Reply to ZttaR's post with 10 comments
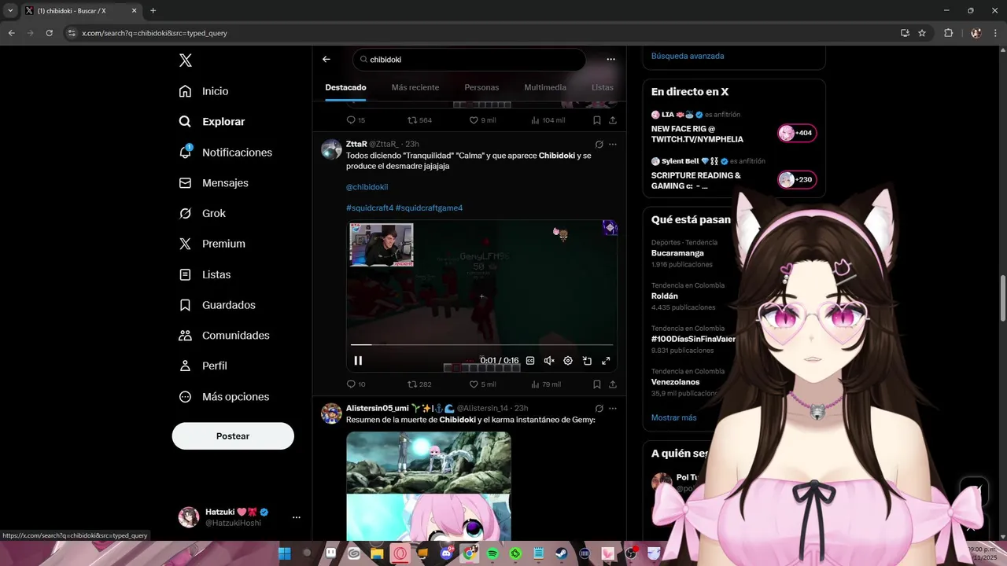This screenshot has height=566, width=1007. [356, 384]
